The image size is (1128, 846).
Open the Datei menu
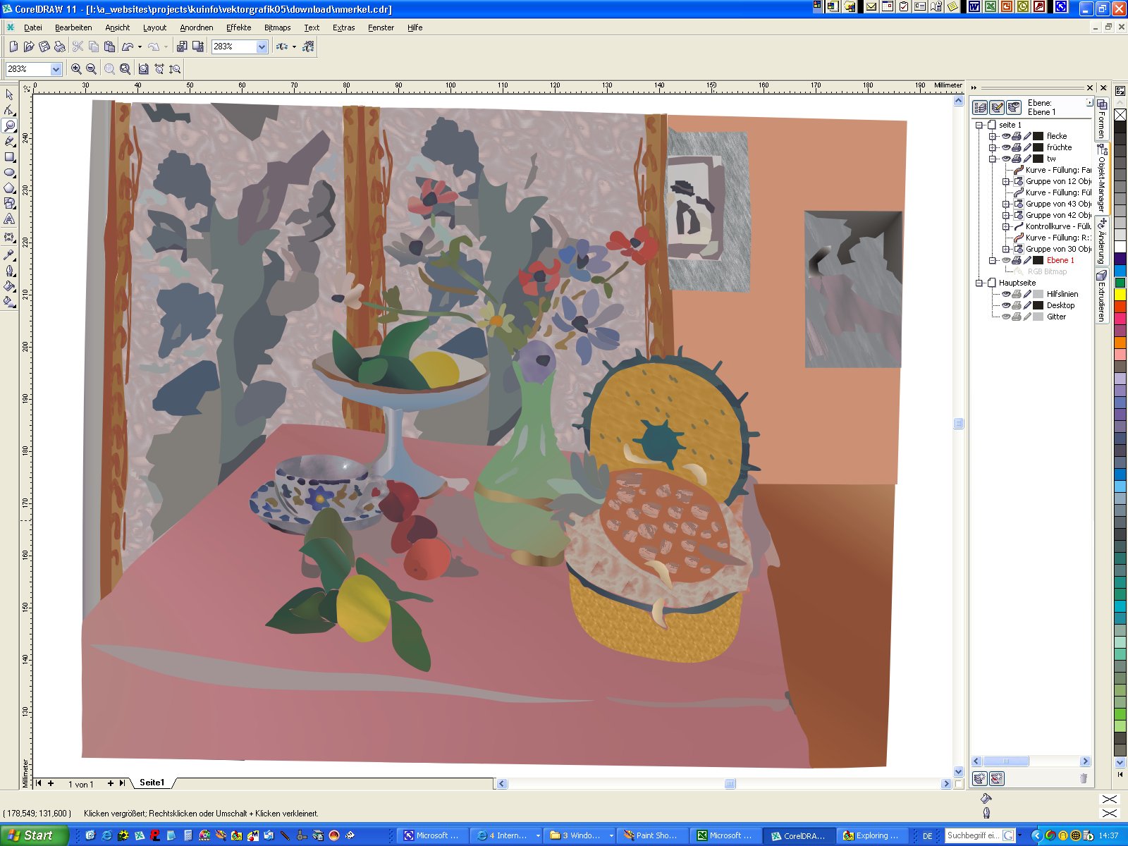(33, 27)
